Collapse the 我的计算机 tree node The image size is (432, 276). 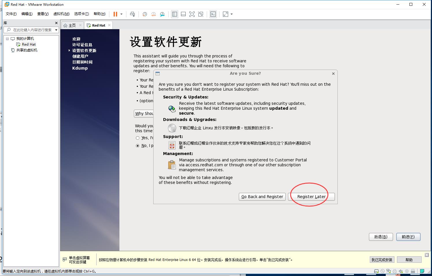(8, 38)
